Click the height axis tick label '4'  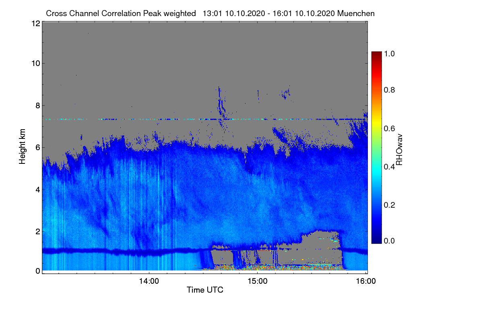37,189
